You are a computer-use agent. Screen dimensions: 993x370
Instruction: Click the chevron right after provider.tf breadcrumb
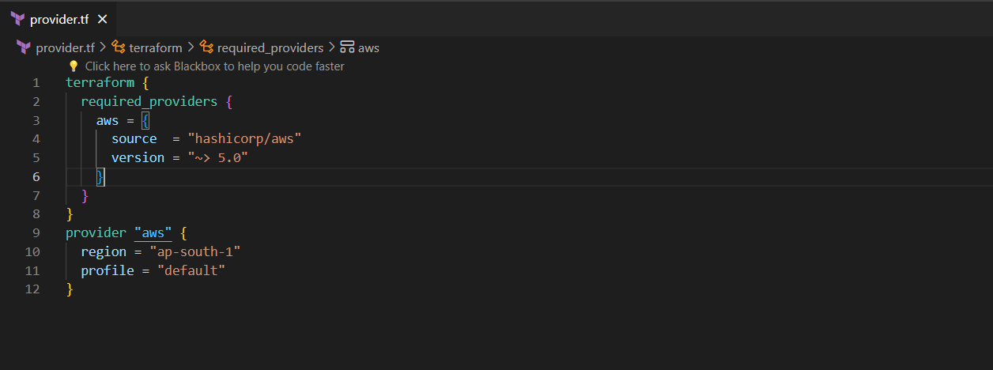coord(103,47)
